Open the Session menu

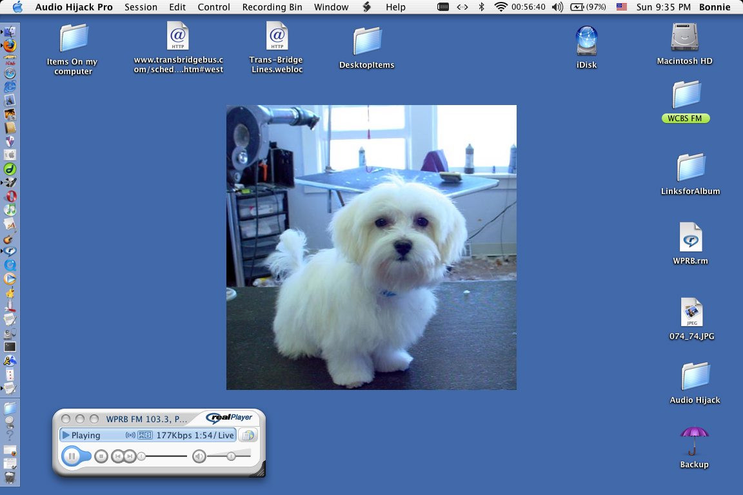[141, 7]
